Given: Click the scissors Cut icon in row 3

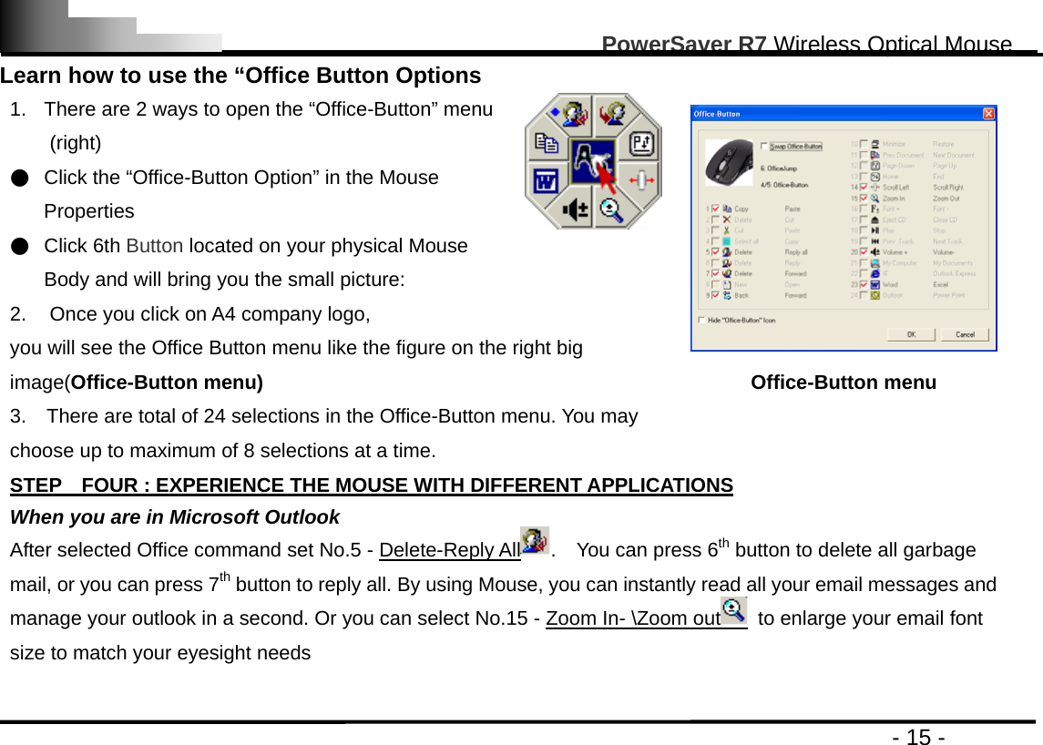Looking at the screenshot, I should 727,230.
